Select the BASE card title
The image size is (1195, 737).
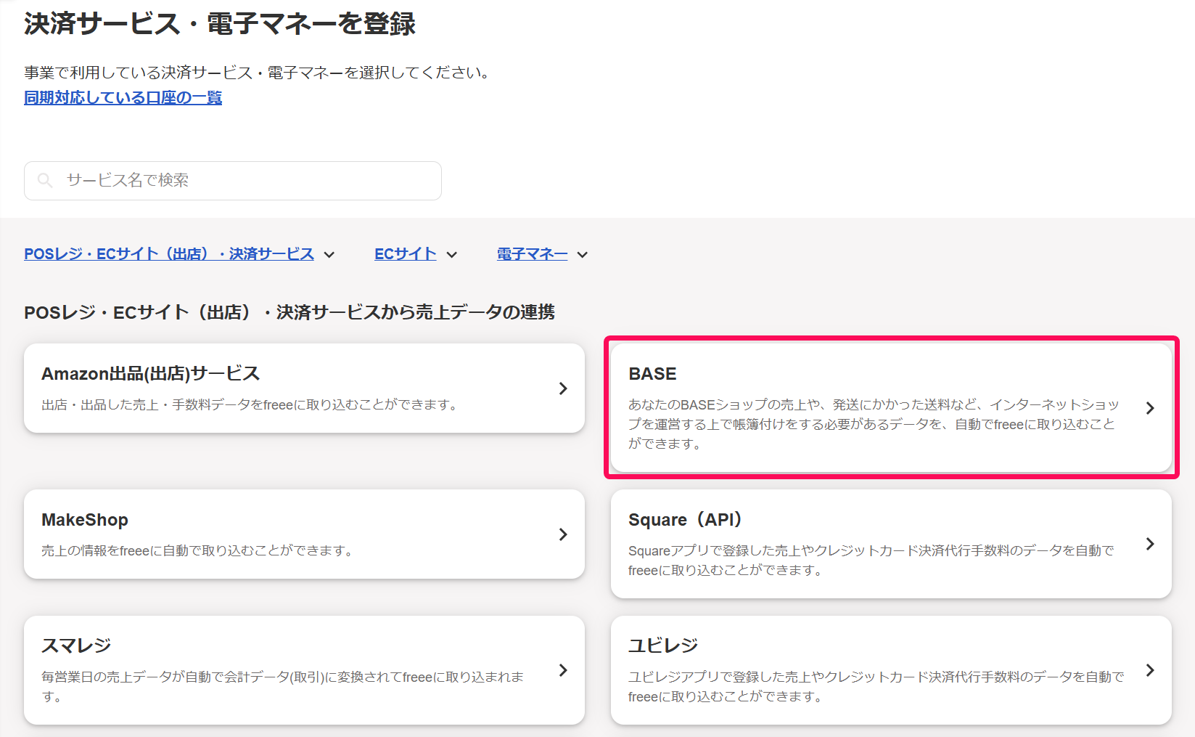[652, 374]
